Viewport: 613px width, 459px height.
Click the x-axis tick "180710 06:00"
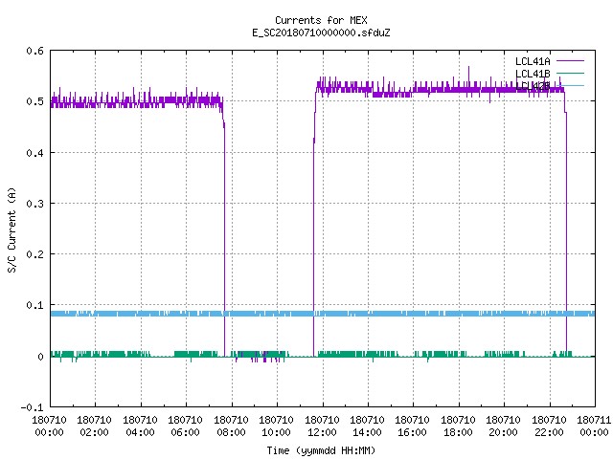pos(185,426)
